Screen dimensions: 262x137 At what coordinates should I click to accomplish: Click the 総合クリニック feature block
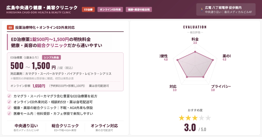tap(65, 127)
